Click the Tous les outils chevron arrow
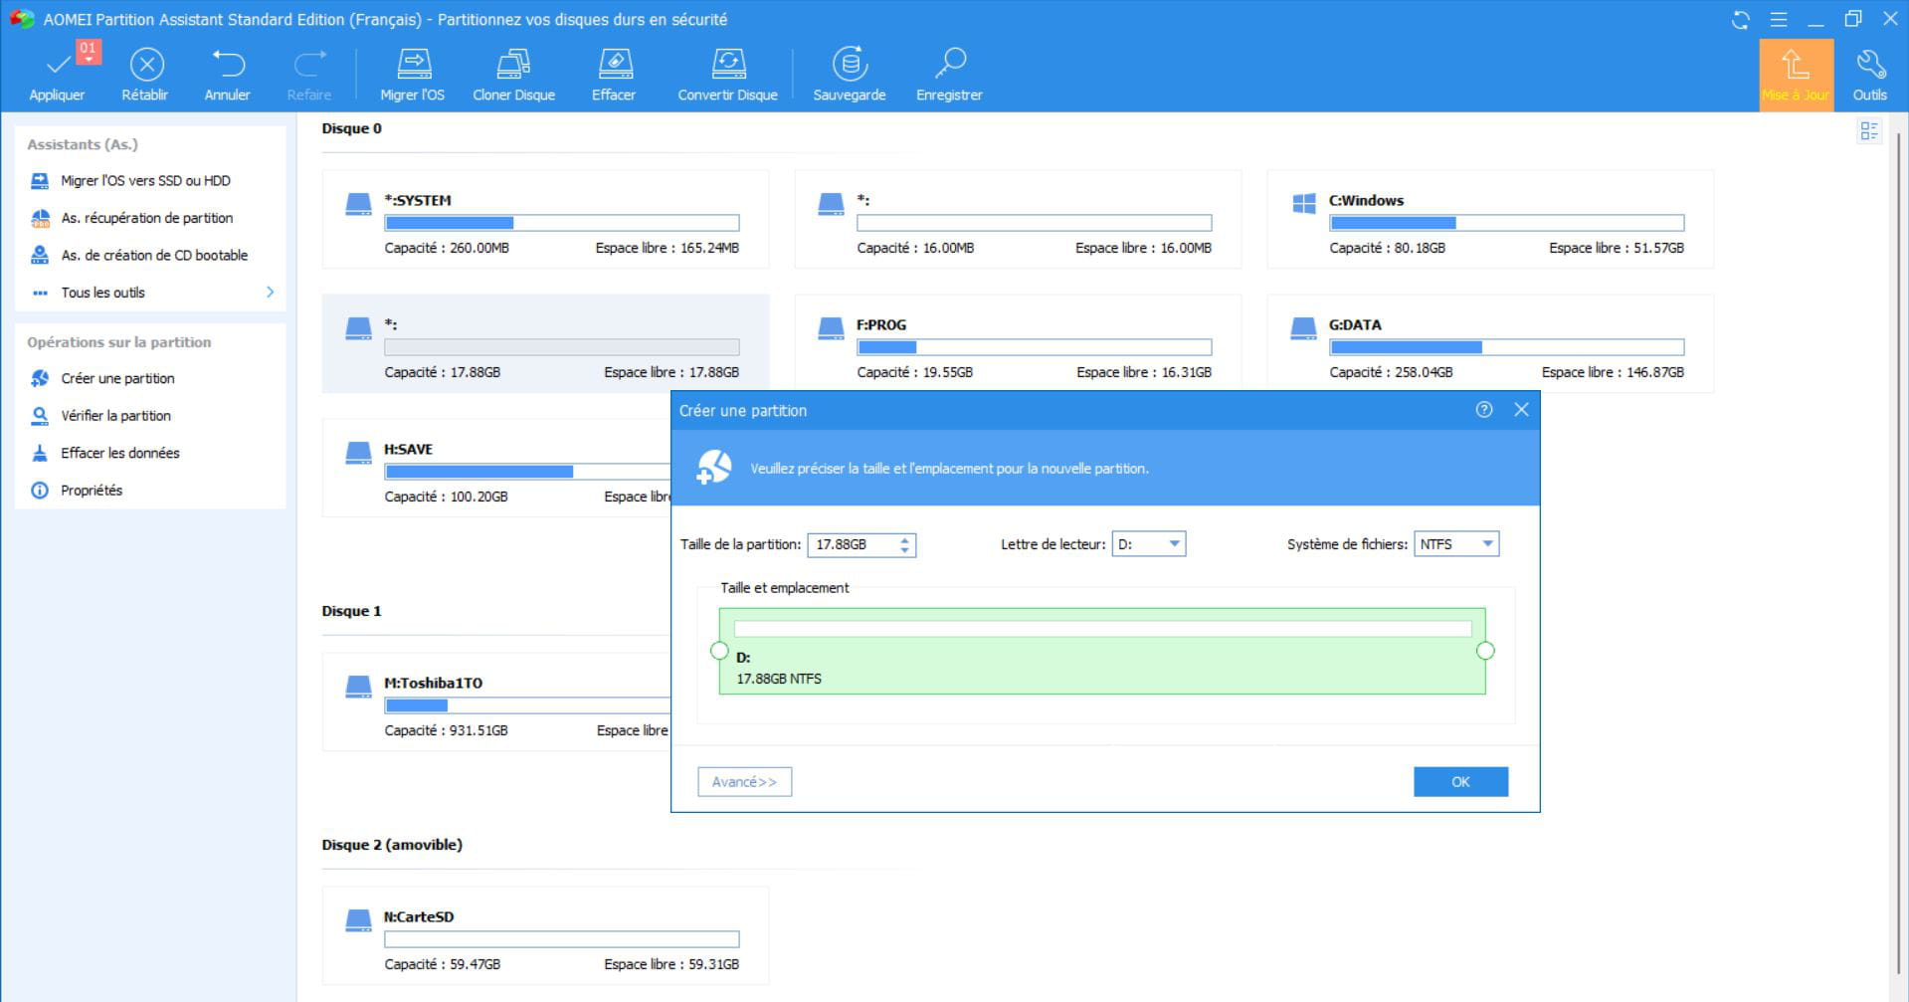This screenshot has height=1002, width=1909. (270, 293)
